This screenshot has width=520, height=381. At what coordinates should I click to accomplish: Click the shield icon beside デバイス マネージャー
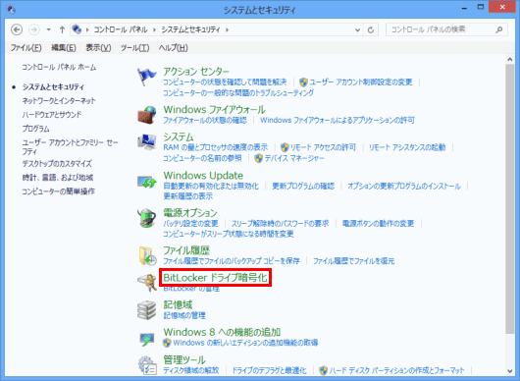[x=259, y=158]
